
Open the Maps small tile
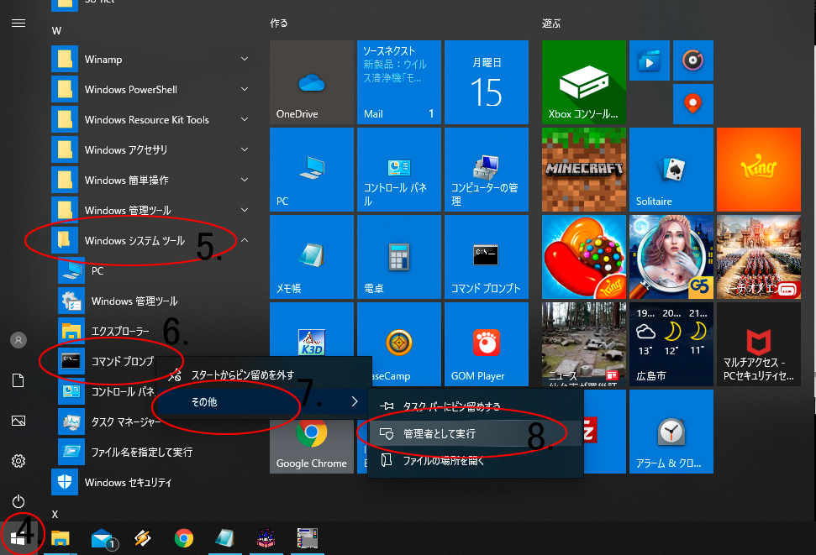tap(692, 104)
